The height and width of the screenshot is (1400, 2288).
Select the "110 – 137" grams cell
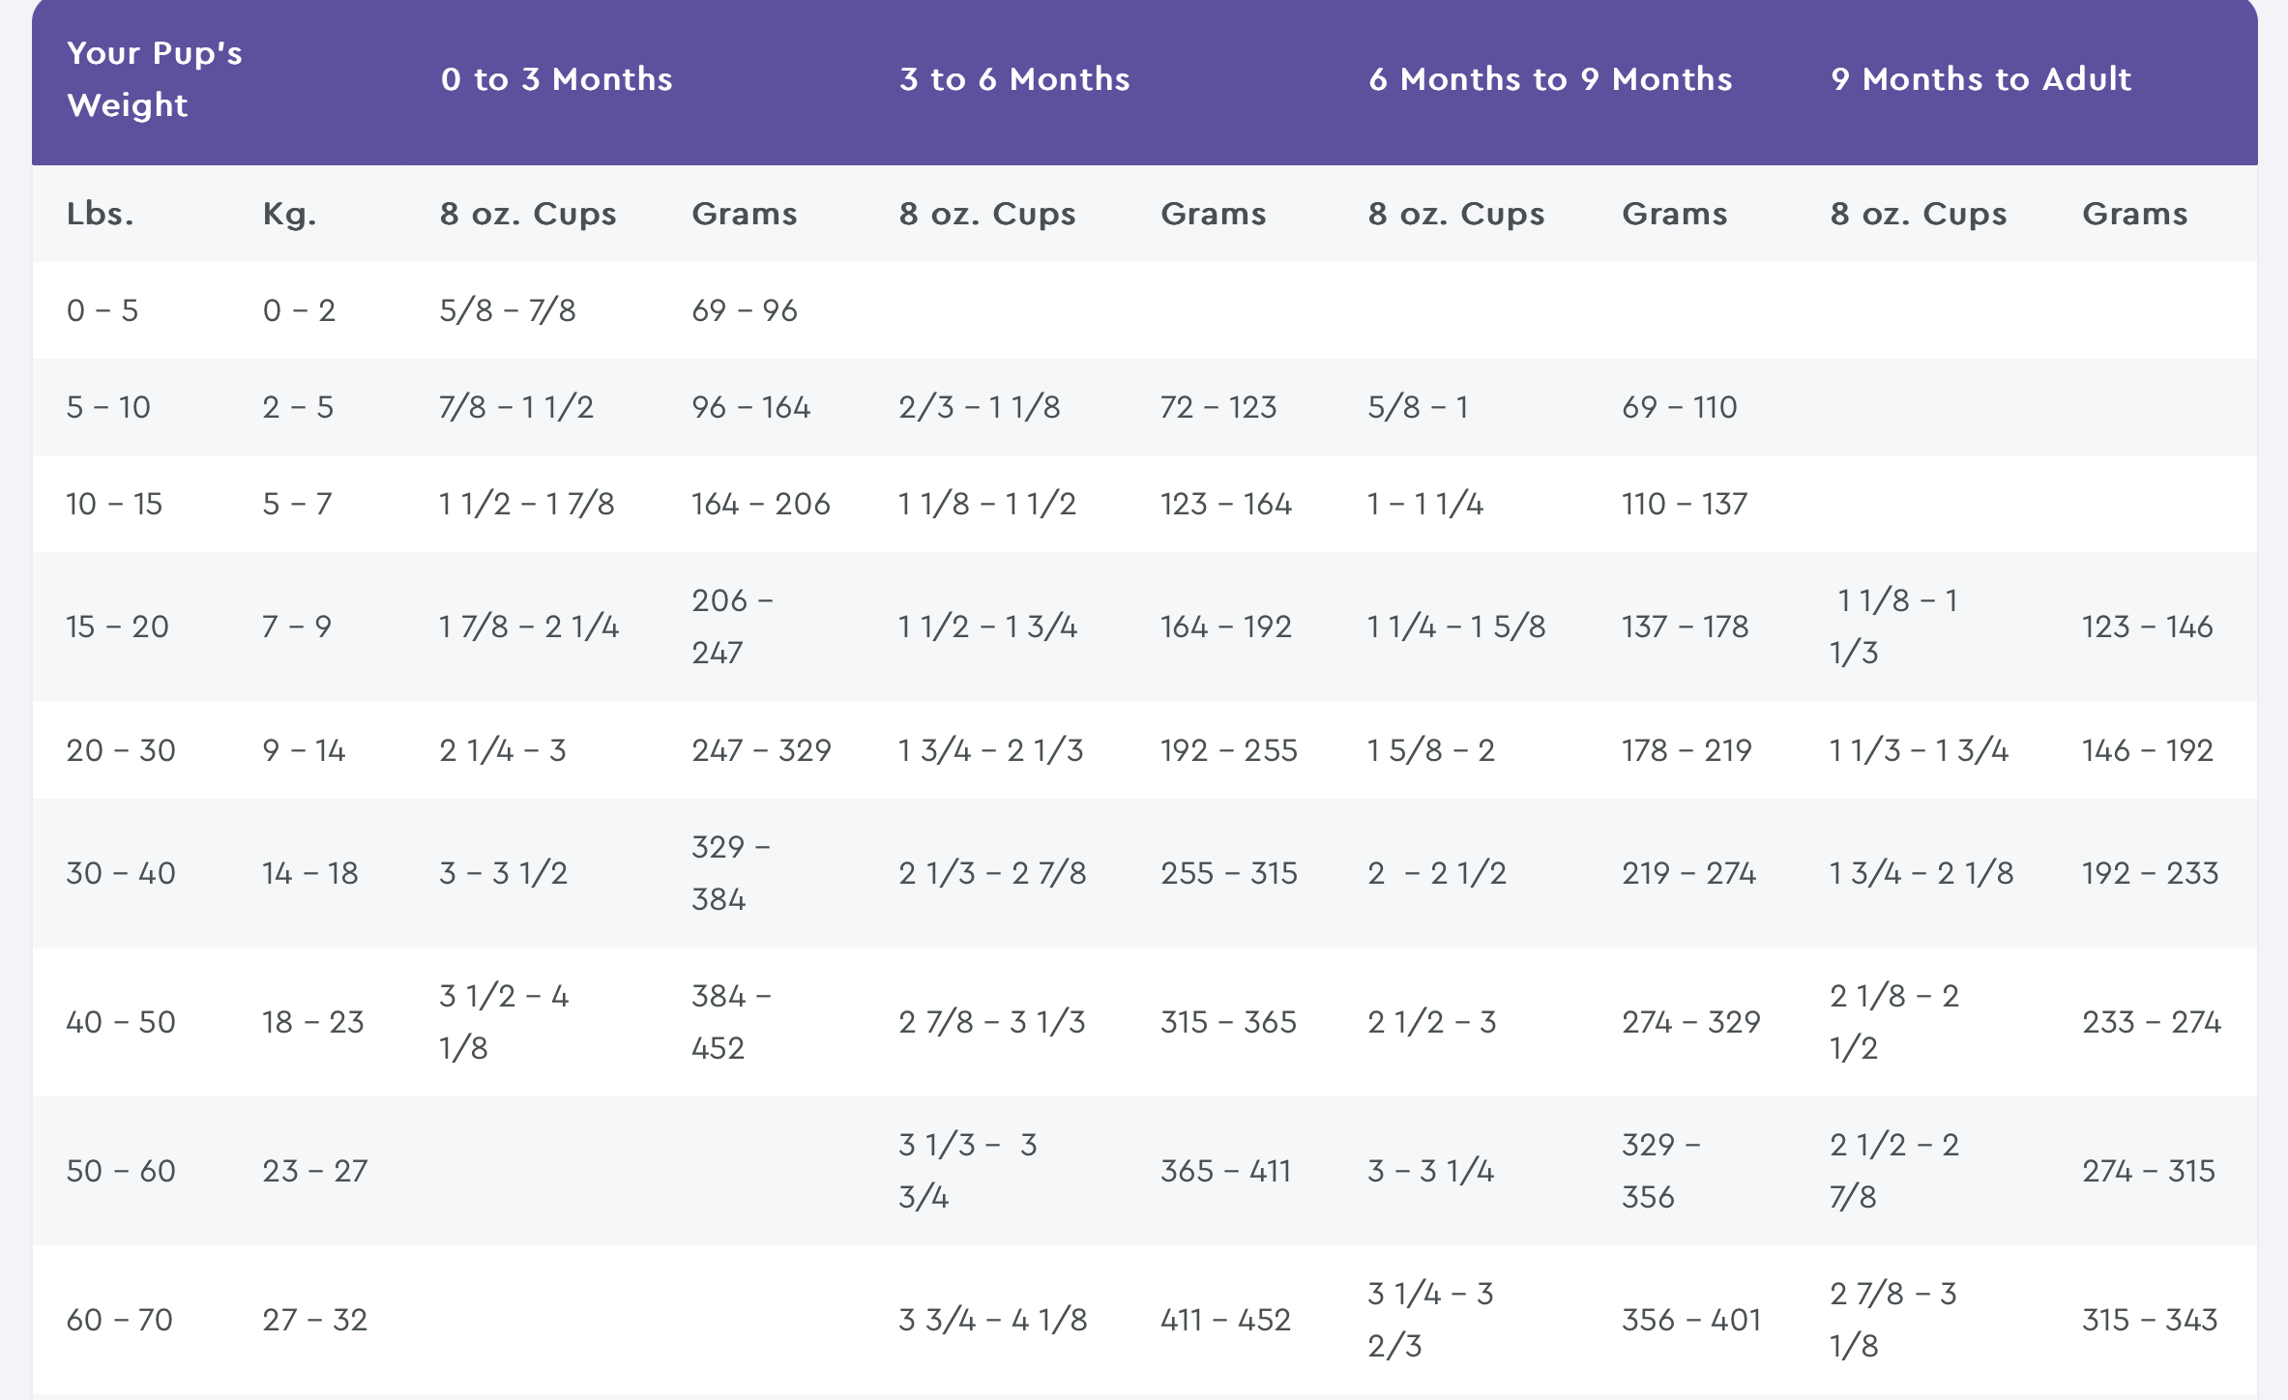(x=1685, y=504)
